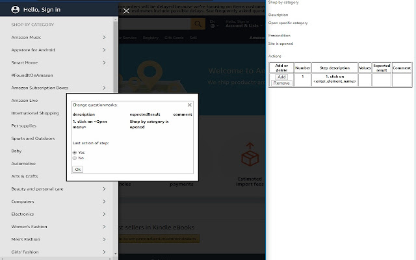Click the Ok button in the dialog
Screen dimensions: 416x260
(78, 169)
